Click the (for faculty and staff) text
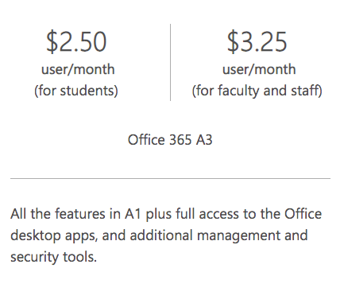 pyautogui.click(x=257, y=91)
